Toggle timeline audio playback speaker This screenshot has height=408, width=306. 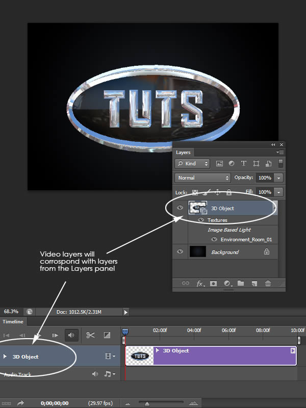click(x=71, y=335)
